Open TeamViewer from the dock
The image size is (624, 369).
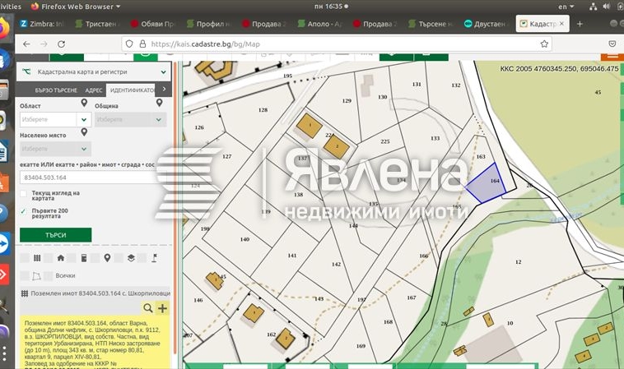(3, 243)
